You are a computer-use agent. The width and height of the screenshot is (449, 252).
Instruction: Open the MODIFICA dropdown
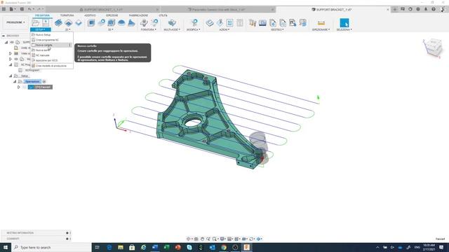(194, 29)
